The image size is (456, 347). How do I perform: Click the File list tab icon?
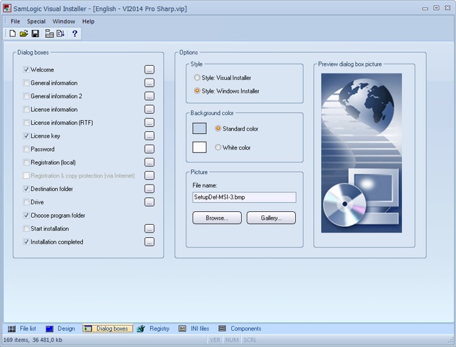pos(12,329)
